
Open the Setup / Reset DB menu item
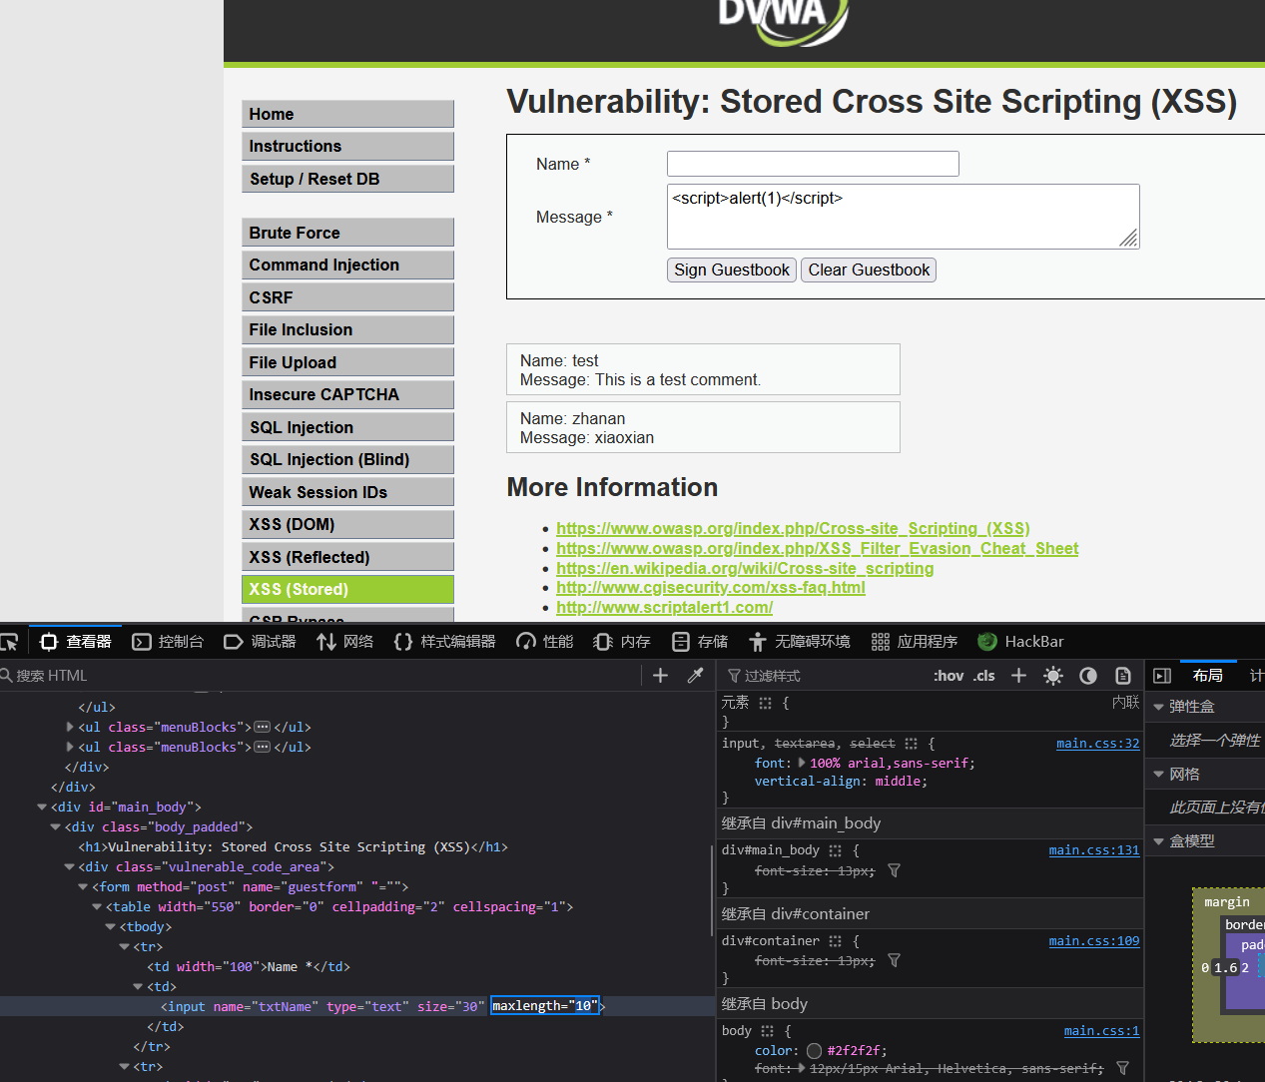pyautogui.click(x=347, y=179)
